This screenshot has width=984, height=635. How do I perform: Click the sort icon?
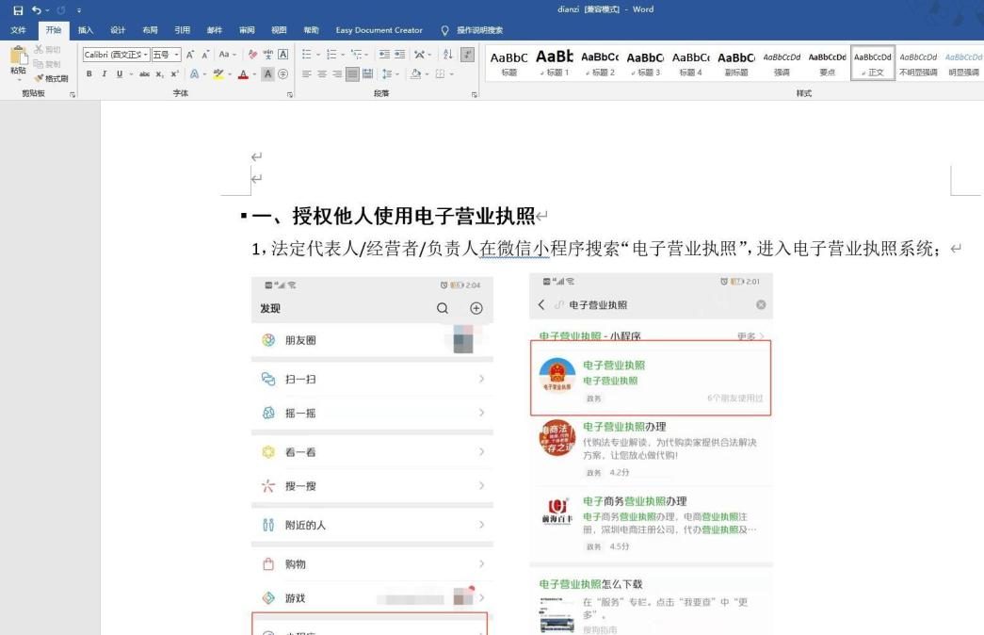click(x=447, y=55)
